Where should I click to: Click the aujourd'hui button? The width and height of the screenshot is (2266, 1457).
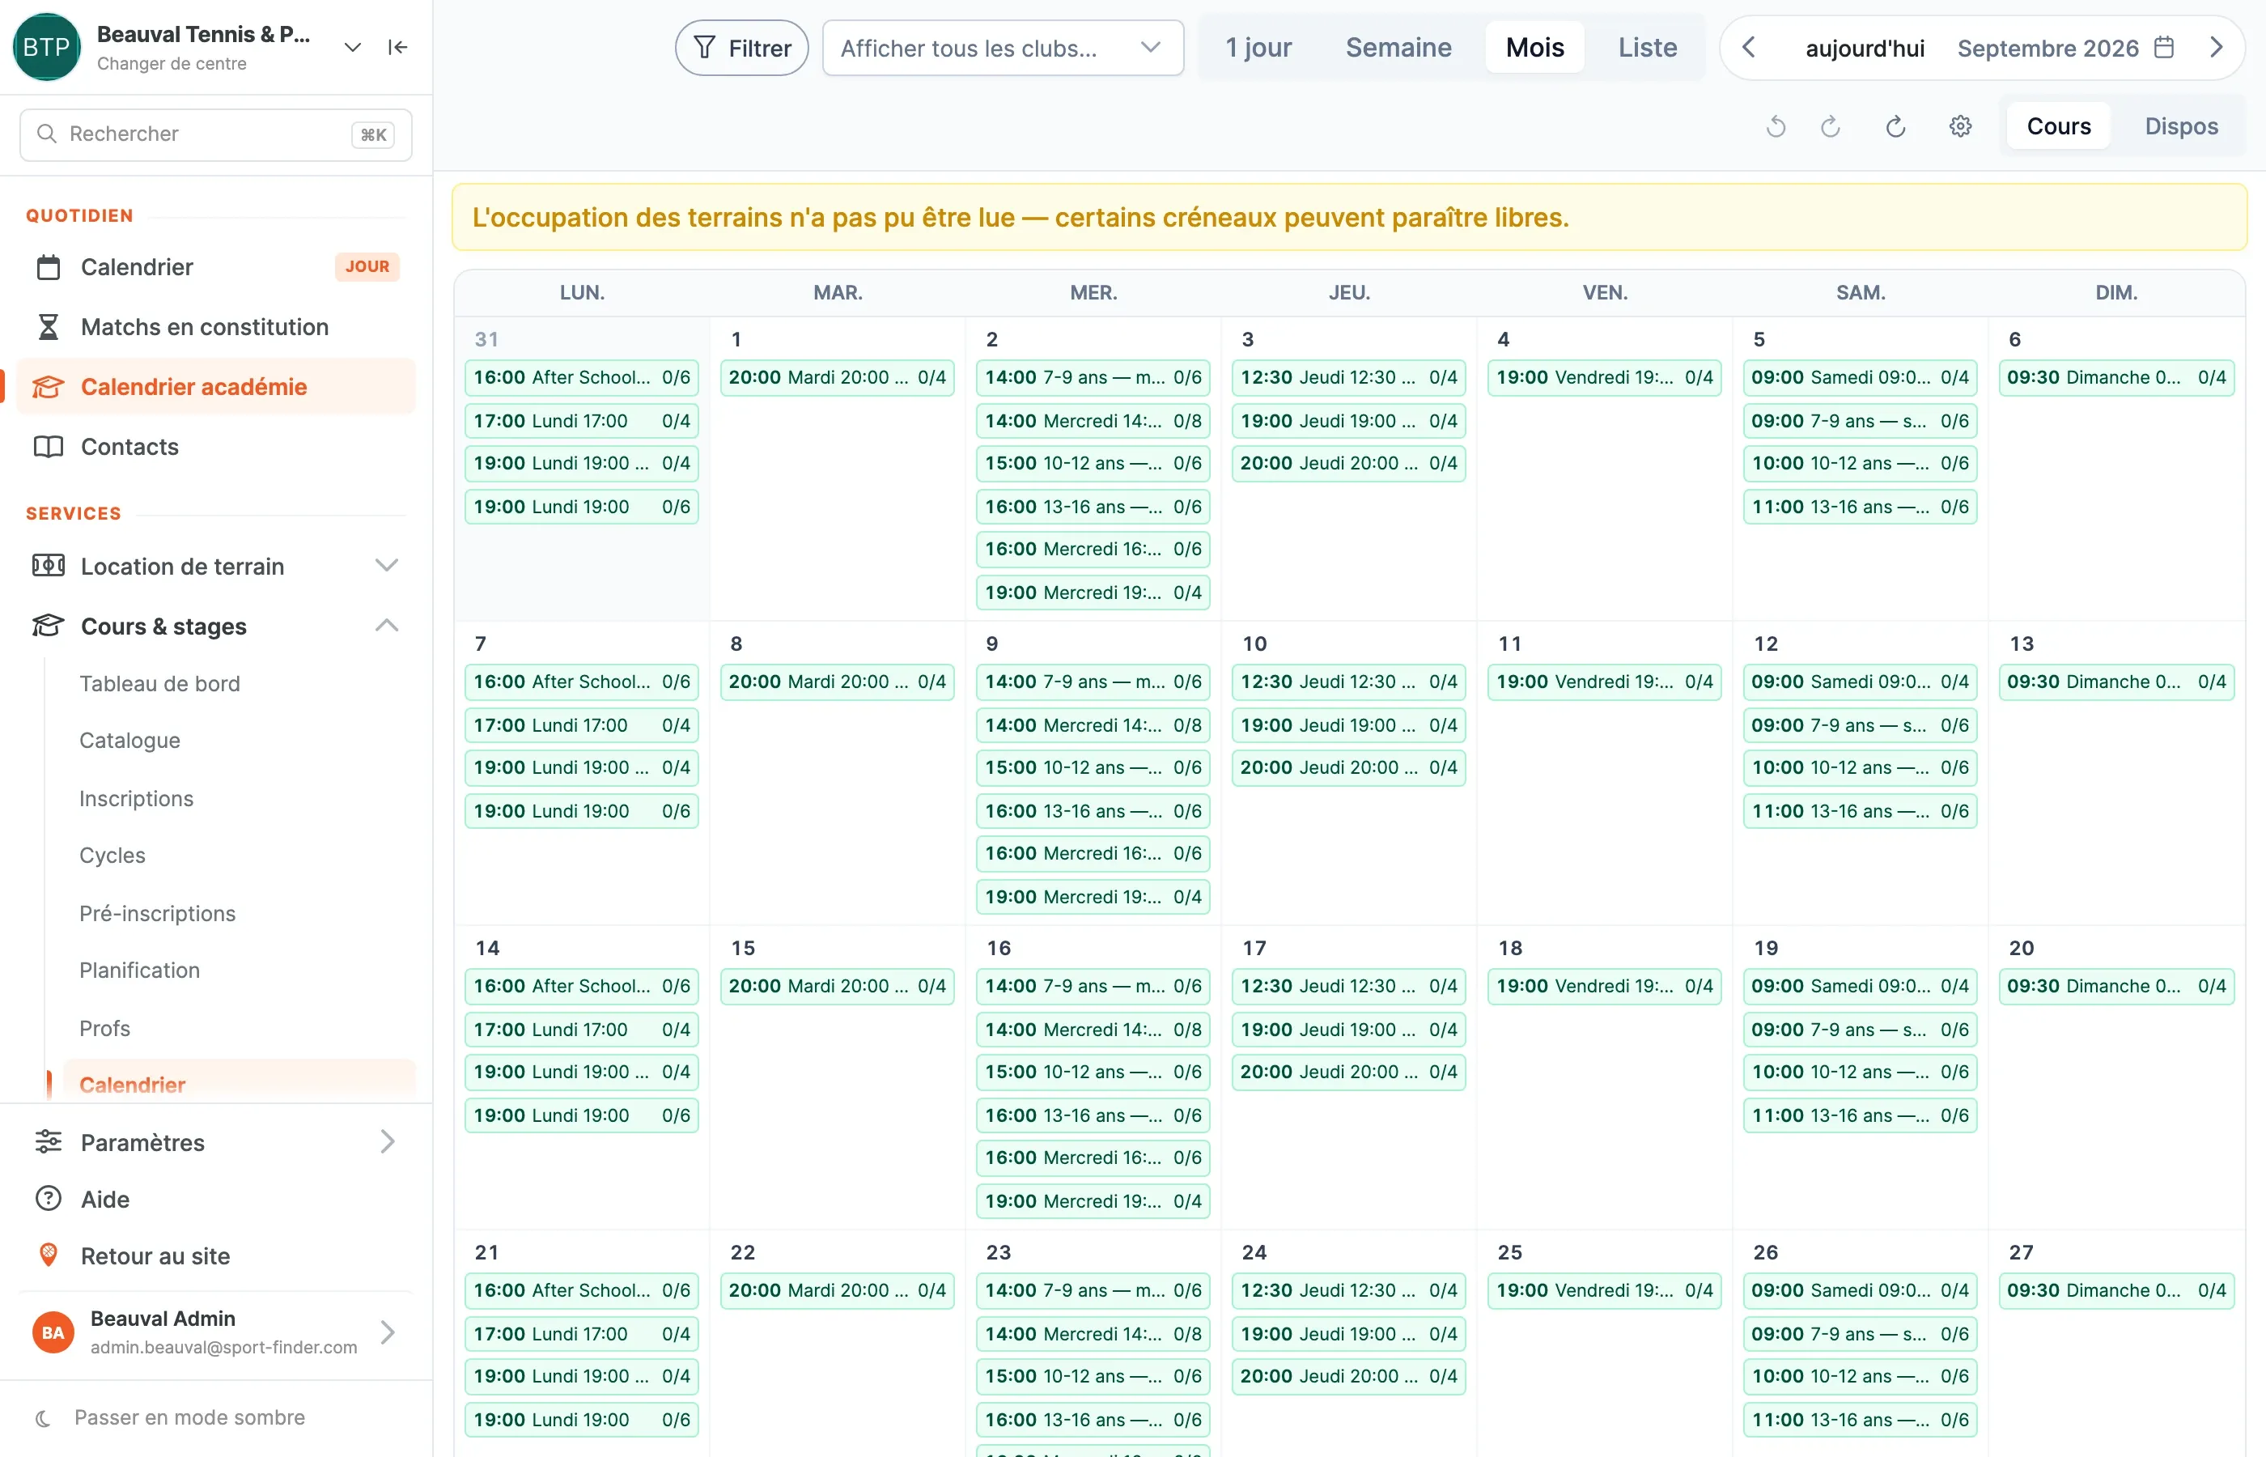1865,49
